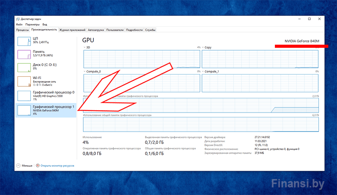Viewport: 337px width, 195px height.
Task: Click the Физическое расположение label
Action: tap(221, 149)
